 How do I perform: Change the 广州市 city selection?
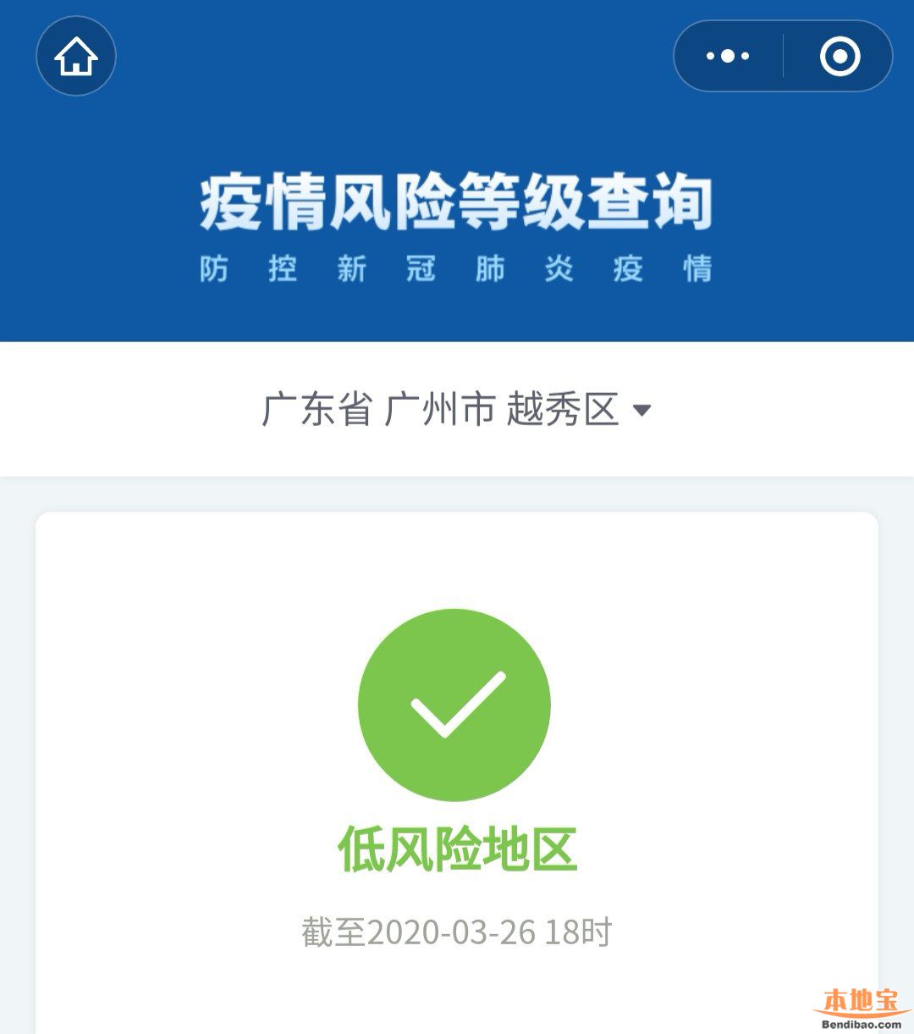(x=440, y=410)
